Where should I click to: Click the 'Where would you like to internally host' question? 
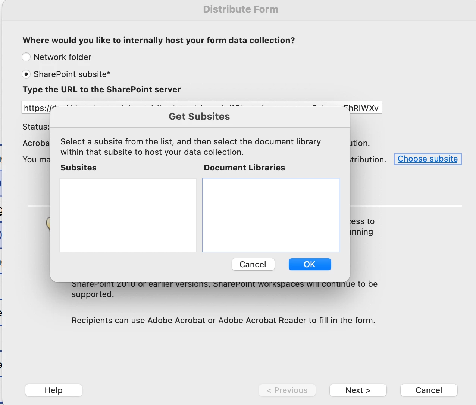coord(159,40)
